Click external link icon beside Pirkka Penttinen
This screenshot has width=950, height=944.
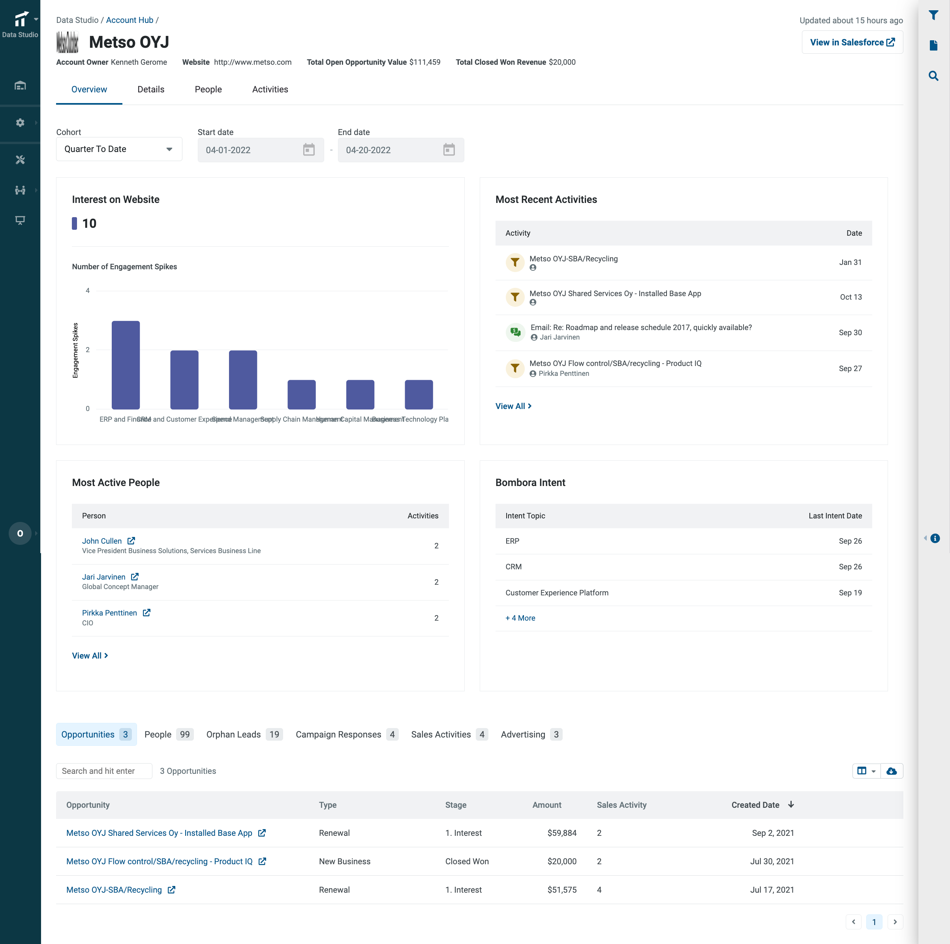tap(146, 613)
